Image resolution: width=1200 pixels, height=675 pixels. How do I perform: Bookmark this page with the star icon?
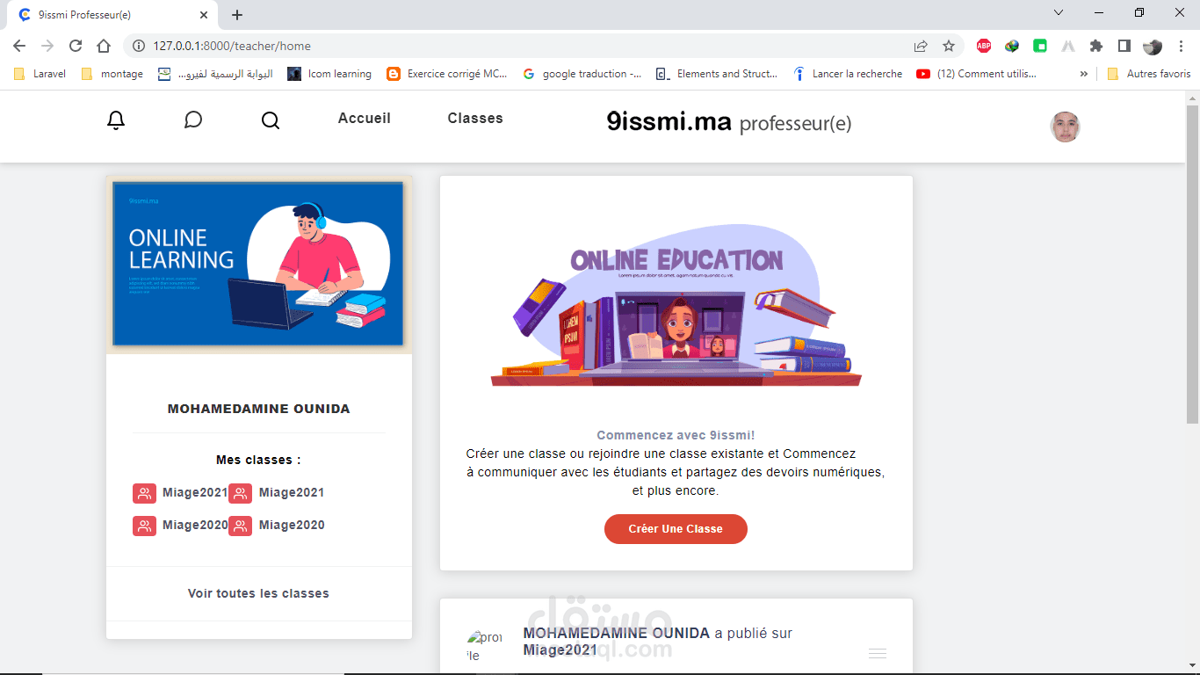point(949,46)
